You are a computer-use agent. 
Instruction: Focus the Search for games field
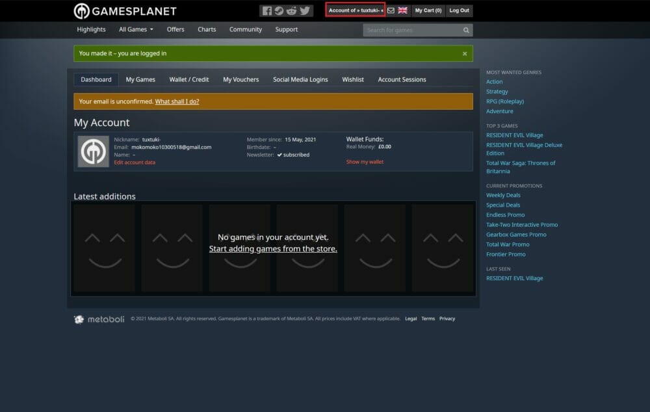(x=413, y=30)
